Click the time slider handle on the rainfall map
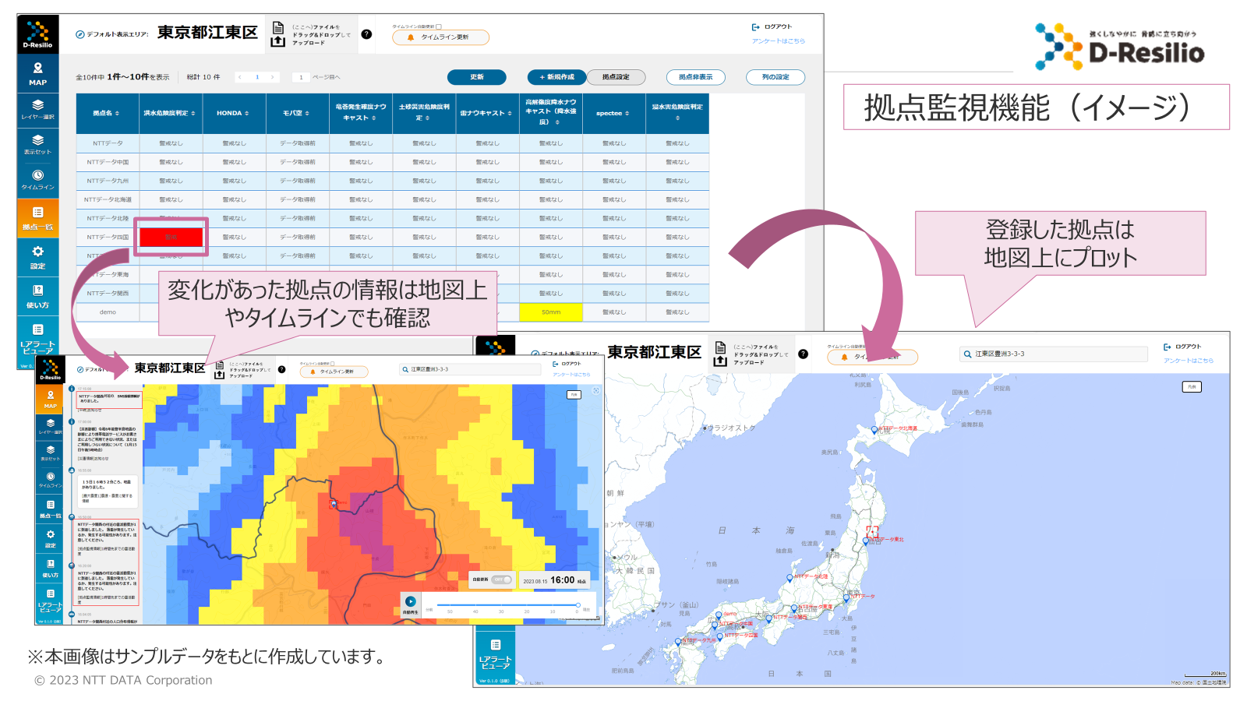This screenshot has height=701, width=1247. 578,605
